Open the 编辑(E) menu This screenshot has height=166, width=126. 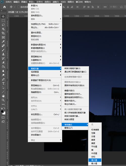(16, 2)
